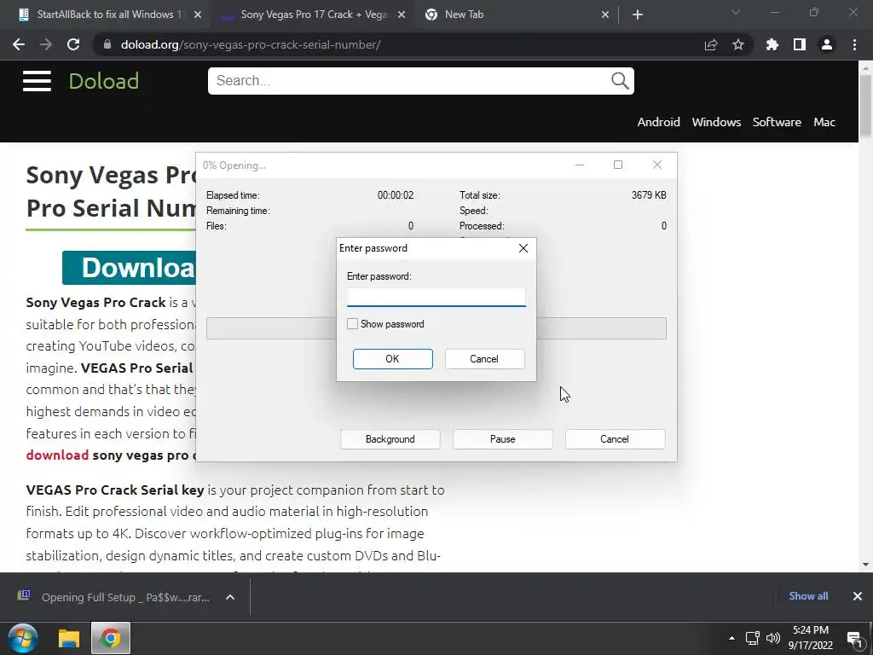This screenshot has height=655, width=873.
Task: Click the 3679 KB total size value
Action: (649, 195)
